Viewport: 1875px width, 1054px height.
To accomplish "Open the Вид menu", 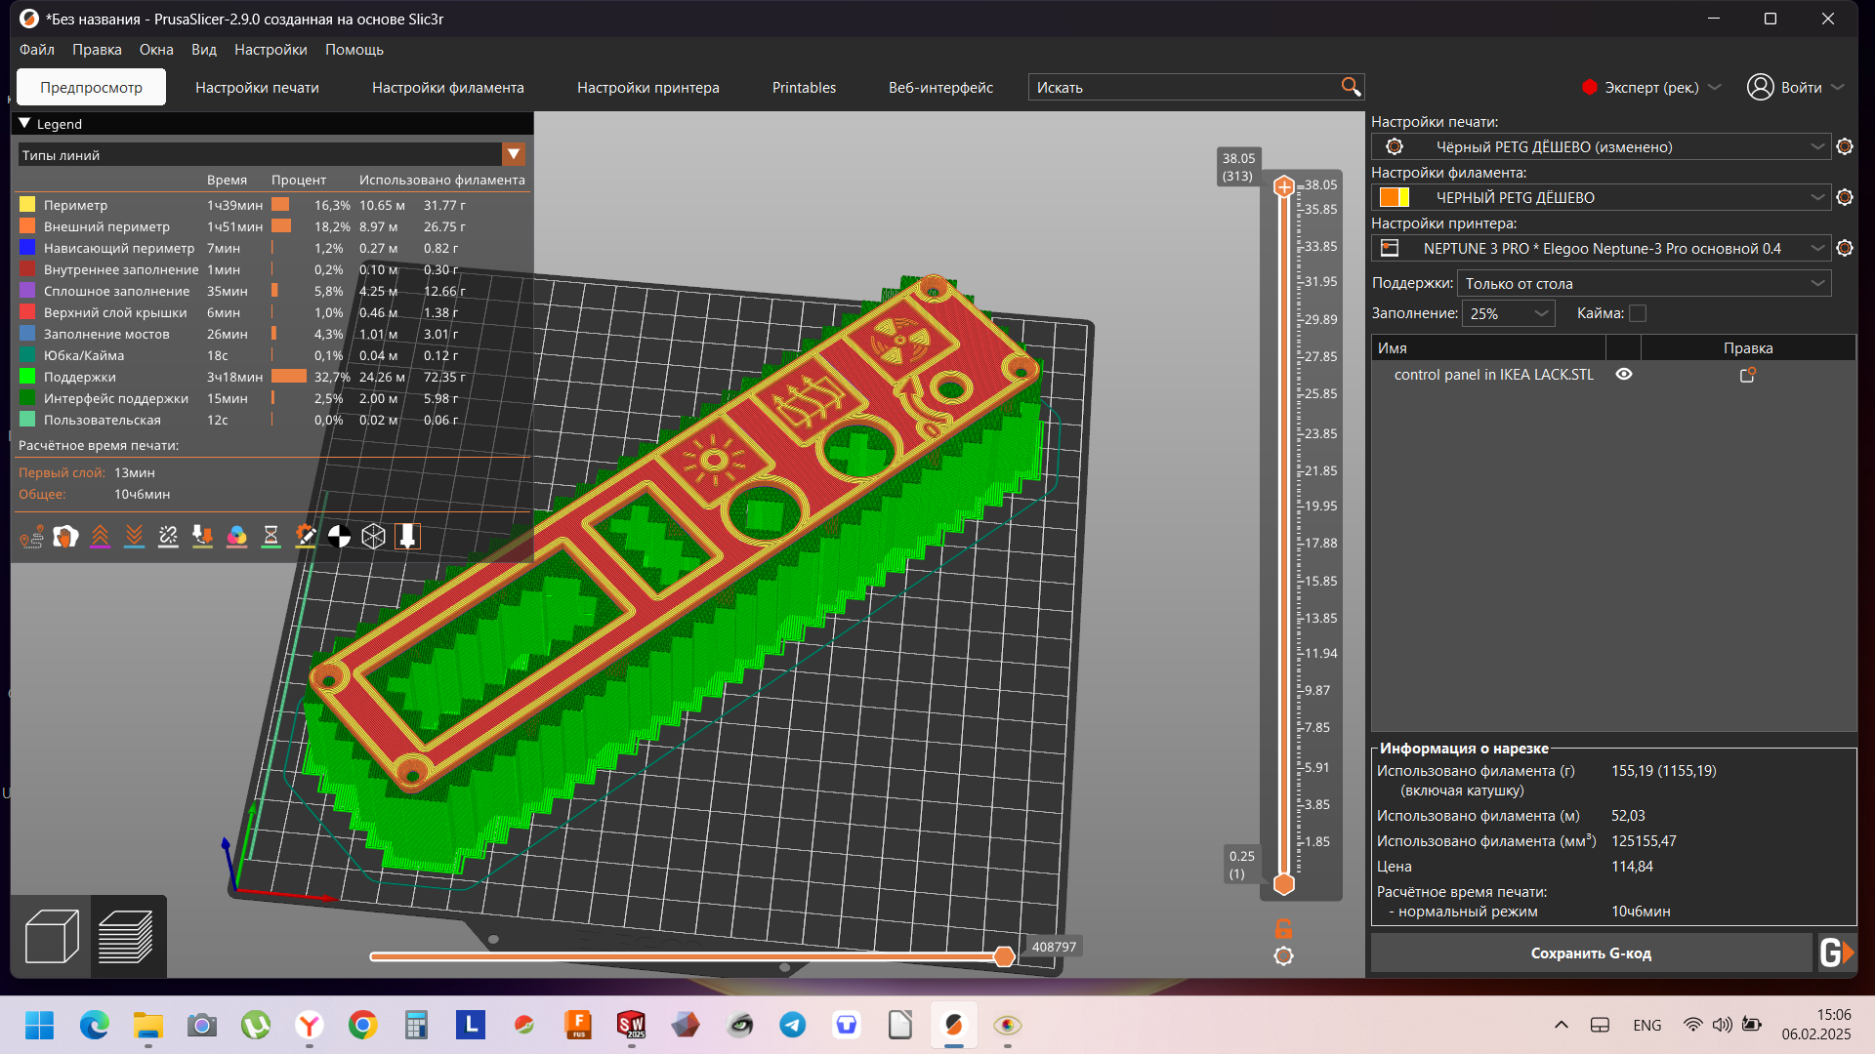I will click(203, 50).
